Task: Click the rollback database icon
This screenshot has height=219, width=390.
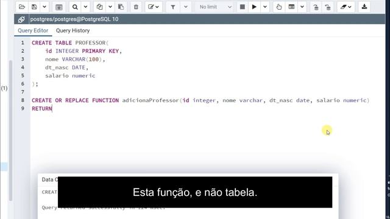Action: (x=328, y=7)
